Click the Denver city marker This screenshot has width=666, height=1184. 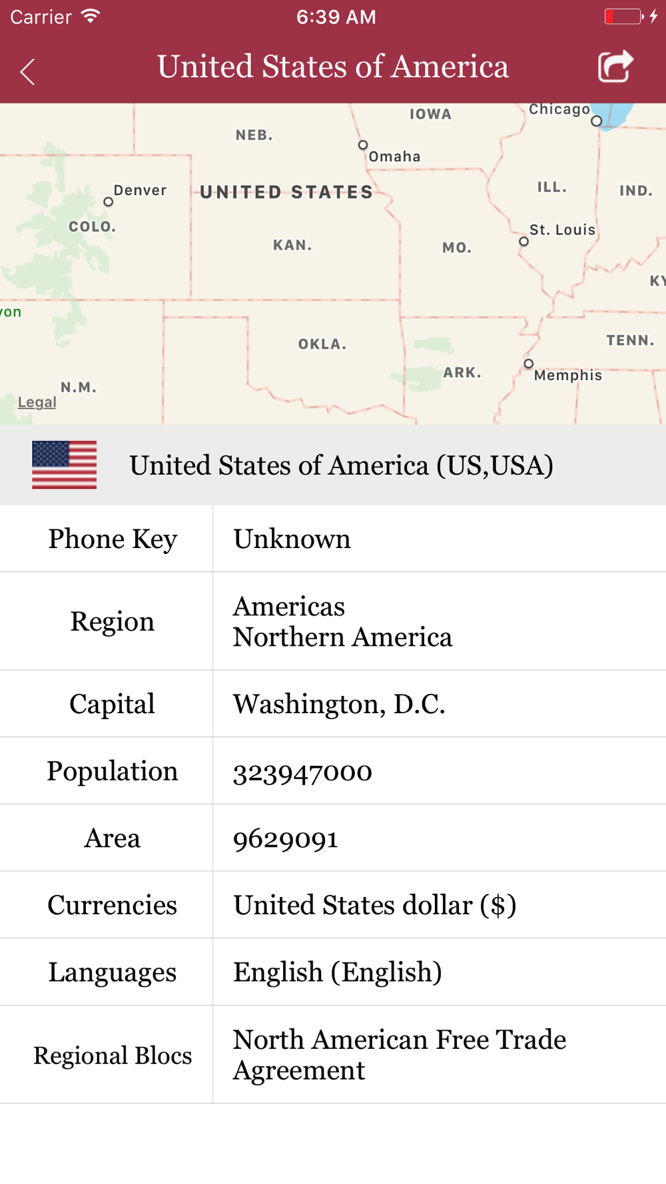click(x=108, y=201)
